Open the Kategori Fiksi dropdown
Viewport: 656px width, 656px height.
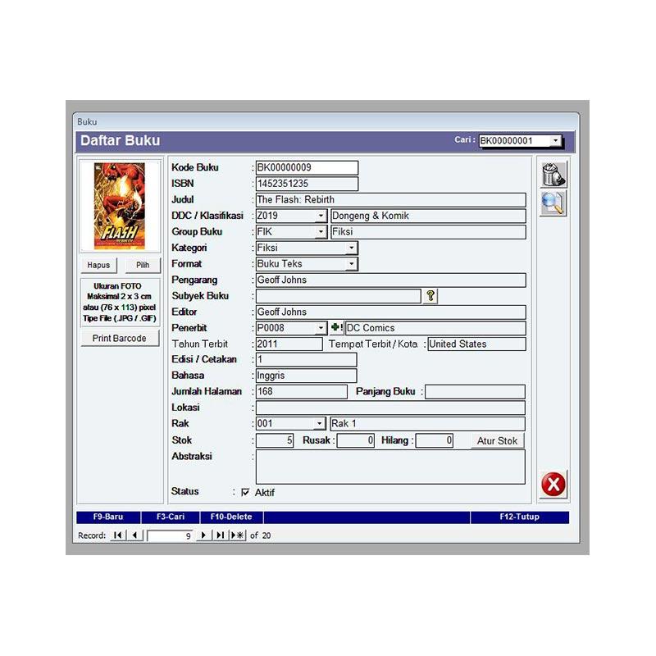point(352,248)
